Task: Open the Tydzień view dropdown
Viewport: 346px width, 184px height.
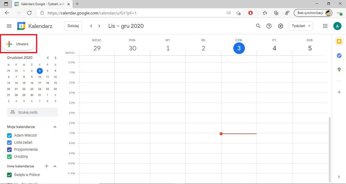Action: pos(301,26)
